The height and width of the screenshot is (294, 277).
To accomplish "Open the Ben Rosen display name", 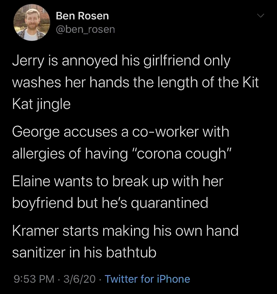I will pos(82,16).
